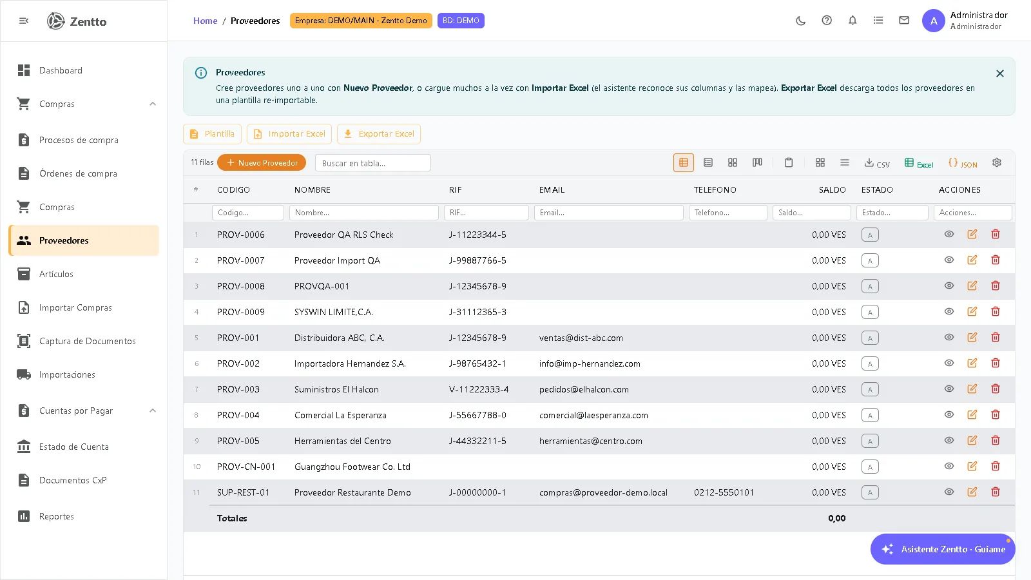
Task: Sort by the SALDO column header
Action: coord(832,190)
